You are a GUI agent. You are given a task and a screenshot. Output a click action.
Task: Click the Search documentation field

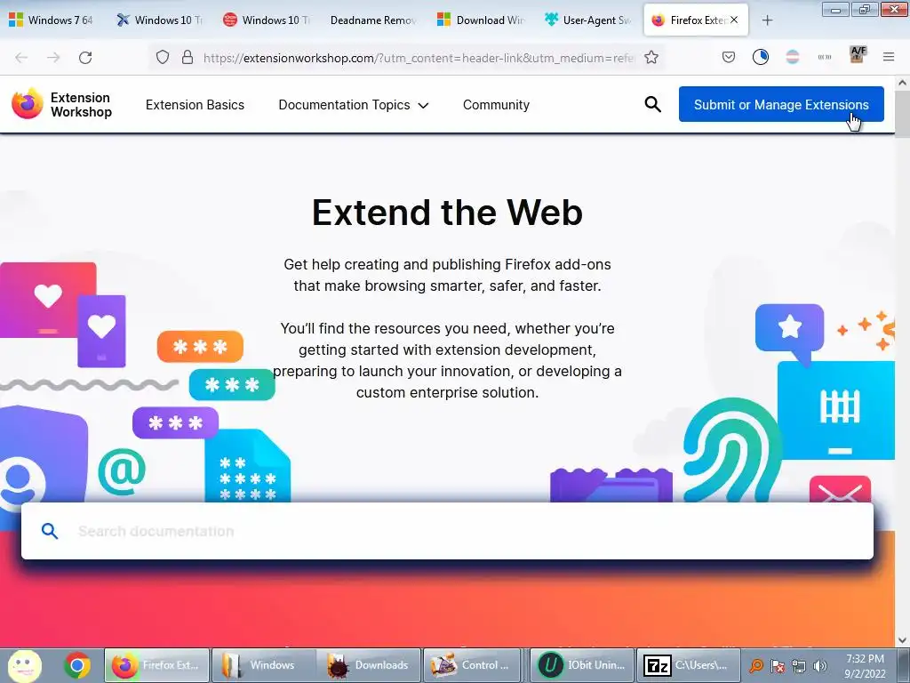pos(448,531)
